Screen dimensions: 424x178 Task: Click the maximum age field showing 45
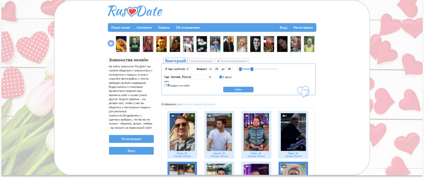coord(229,69)
